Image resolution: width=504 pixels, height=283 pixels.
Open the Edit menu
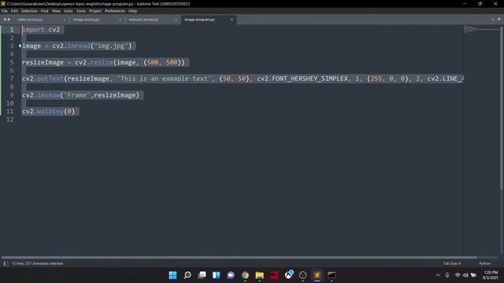(14, 11)
